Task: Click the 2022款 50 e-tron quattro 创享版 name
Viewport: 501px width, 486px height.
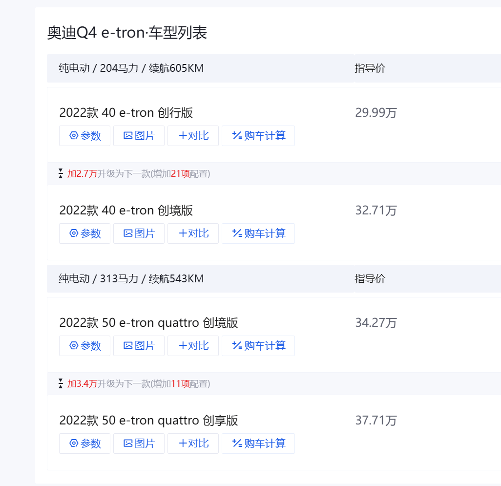Action: 148,421
